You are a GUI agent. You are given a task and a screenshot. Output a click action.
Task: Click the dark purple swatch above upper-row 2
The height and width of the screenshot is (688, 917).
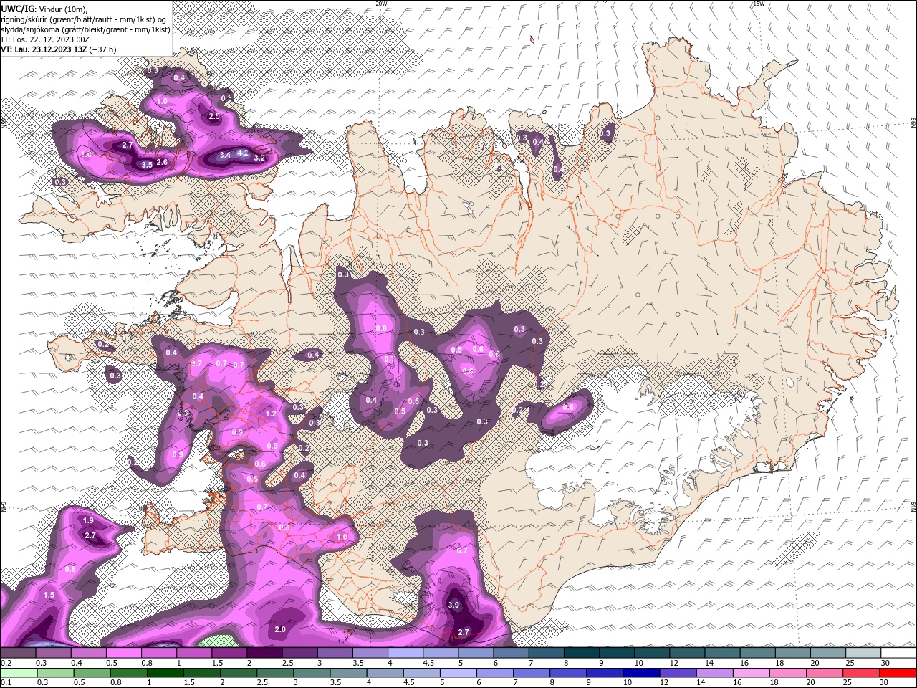(264, 653)
